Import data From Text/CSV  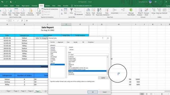4,12
